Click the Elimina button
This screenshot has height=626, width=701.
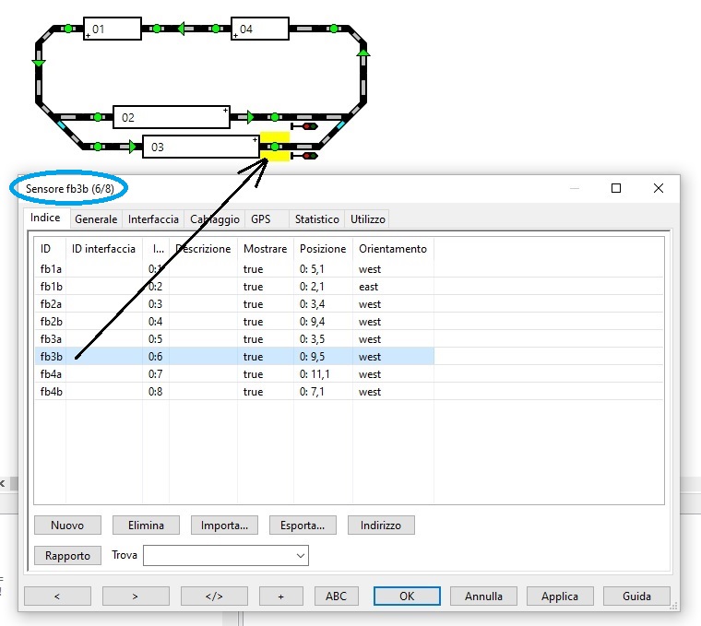click(x=146, y=526)
